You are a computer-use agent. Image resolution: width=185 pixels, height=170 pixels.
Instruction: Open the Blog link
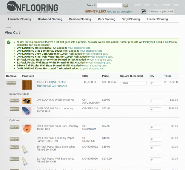(175, 5)
